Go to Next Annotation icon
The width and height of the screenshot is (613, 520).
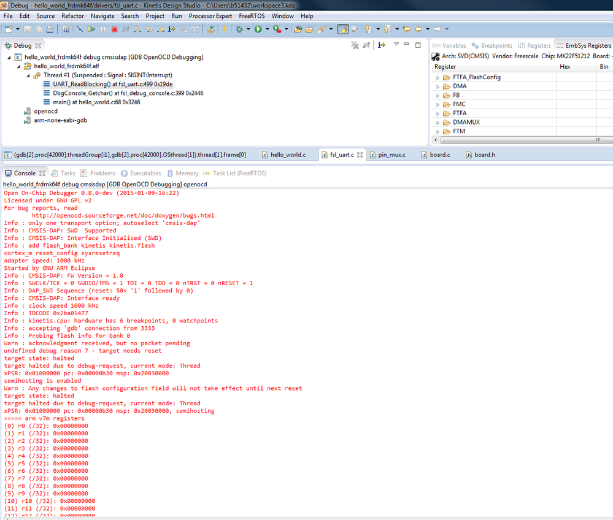pos(368,29)
